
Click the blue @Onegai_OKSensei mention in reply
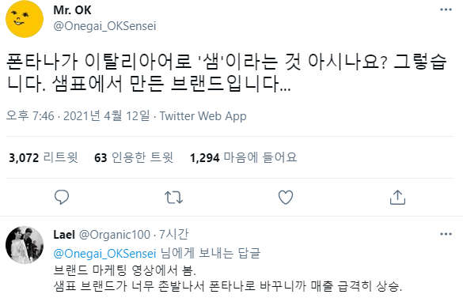pyautogui.click(x=104, y=254)
